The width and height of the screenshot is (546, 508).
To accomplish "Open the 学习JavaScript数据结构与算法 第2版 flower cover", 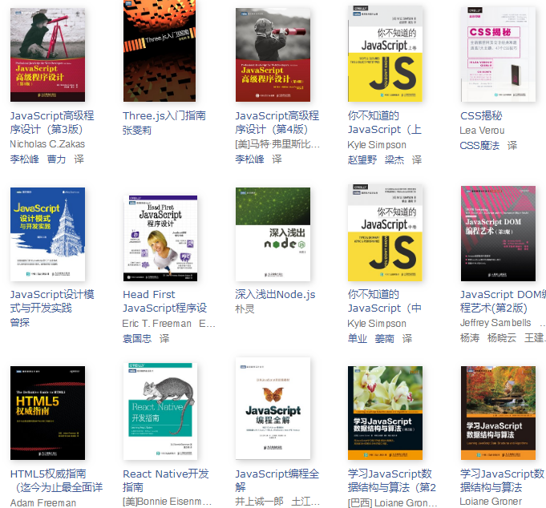I will [385, 413].
